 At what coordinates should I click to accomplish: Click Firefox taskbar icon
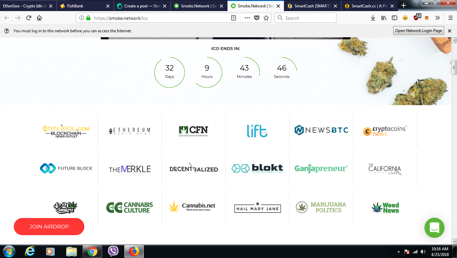[134, 251]
